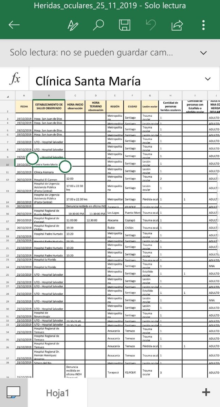
Task: Select the Los Lagos region cell
Action: click(115, 212)
